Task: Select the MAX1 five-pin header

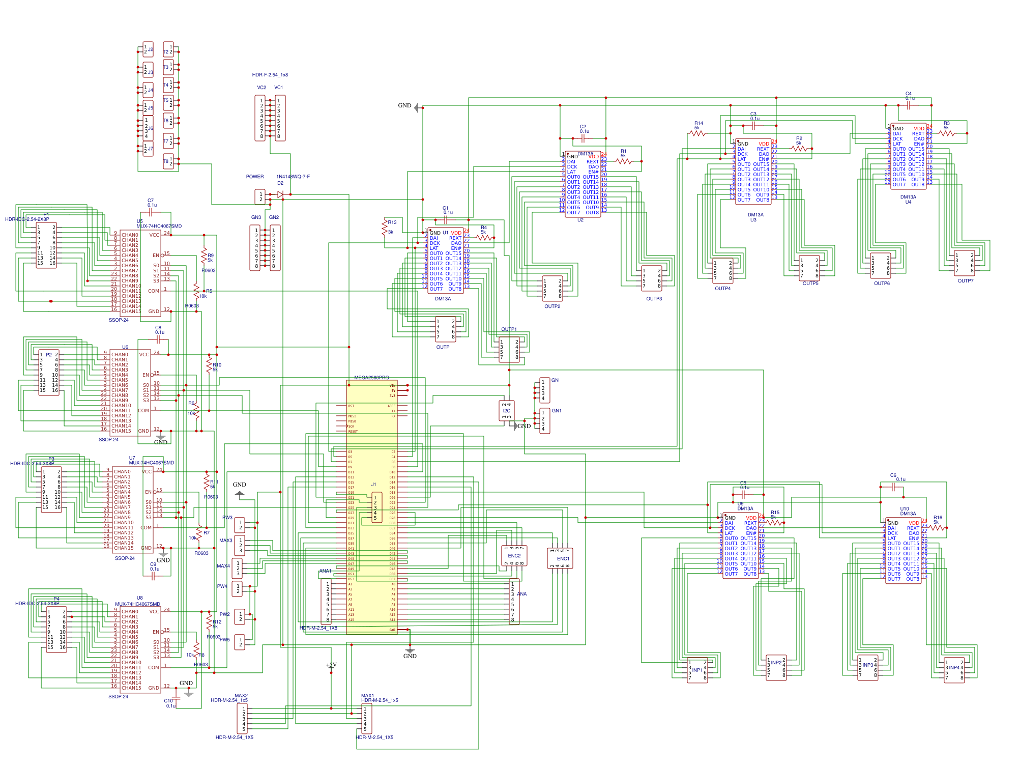Action: point(367,719)
